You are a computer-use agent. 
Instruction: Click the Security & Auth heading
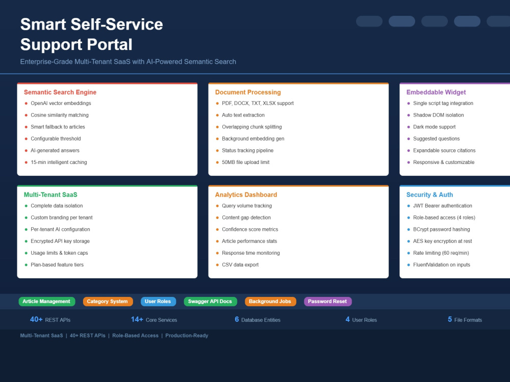click(x=429, y=195)
